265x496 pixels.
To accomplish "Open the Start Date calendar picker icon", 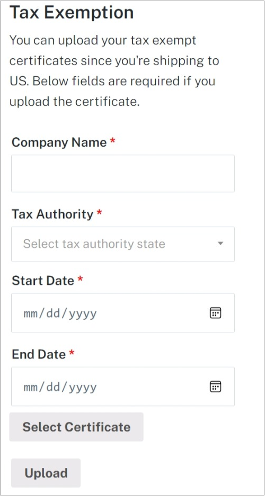I will coord(216,313).
